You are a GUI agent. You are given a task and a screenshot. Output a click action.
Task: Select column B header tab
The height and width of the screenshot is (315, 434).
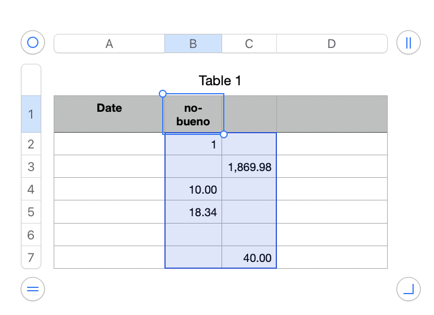click(x=193, y=44)
